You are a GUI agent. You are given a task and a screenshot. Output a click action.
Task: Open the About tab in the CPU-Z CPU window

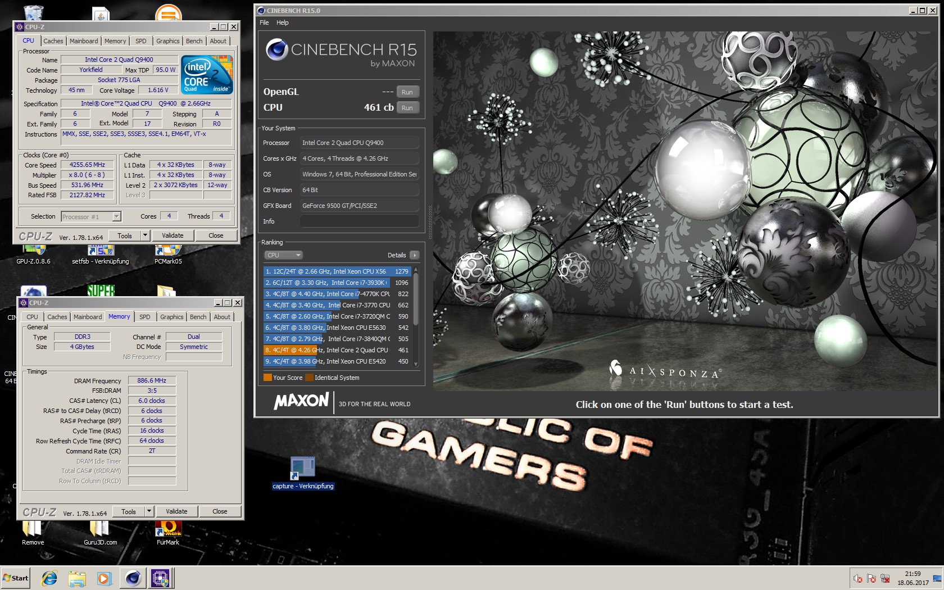pyautogui.click(x=219, y=41)
